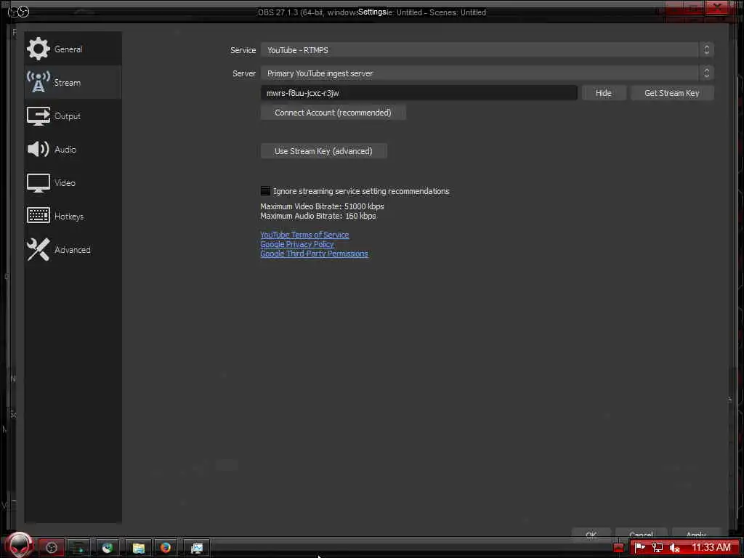The height and width of the screenshot is (558, 744).
Task: Click Use Stream Key (advanced)
Action: click(x=323, y=151)
